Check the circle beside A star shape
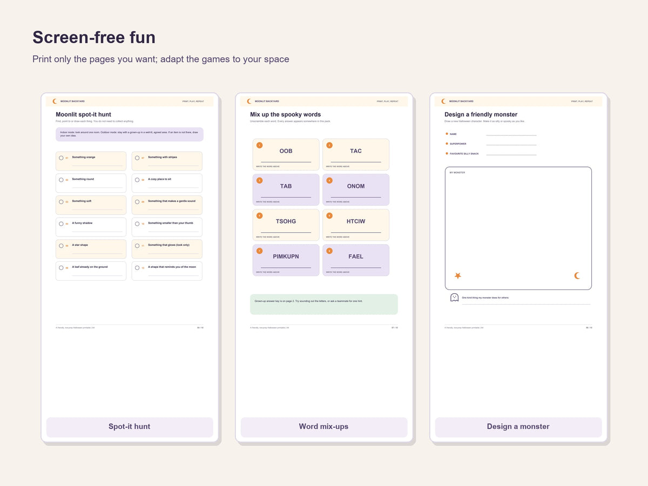Viewport: 648px width, 486px height. (x=61, y=246)
